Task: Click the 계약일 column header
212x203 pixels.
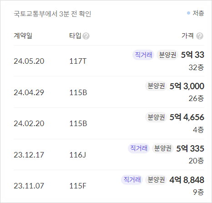Action: 23,36
